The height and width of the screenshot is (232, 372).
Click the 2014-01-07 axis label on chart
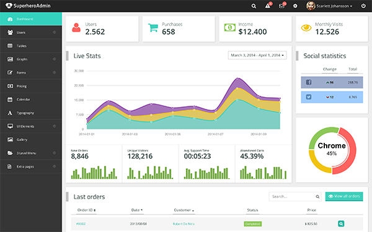click(215, 134)
